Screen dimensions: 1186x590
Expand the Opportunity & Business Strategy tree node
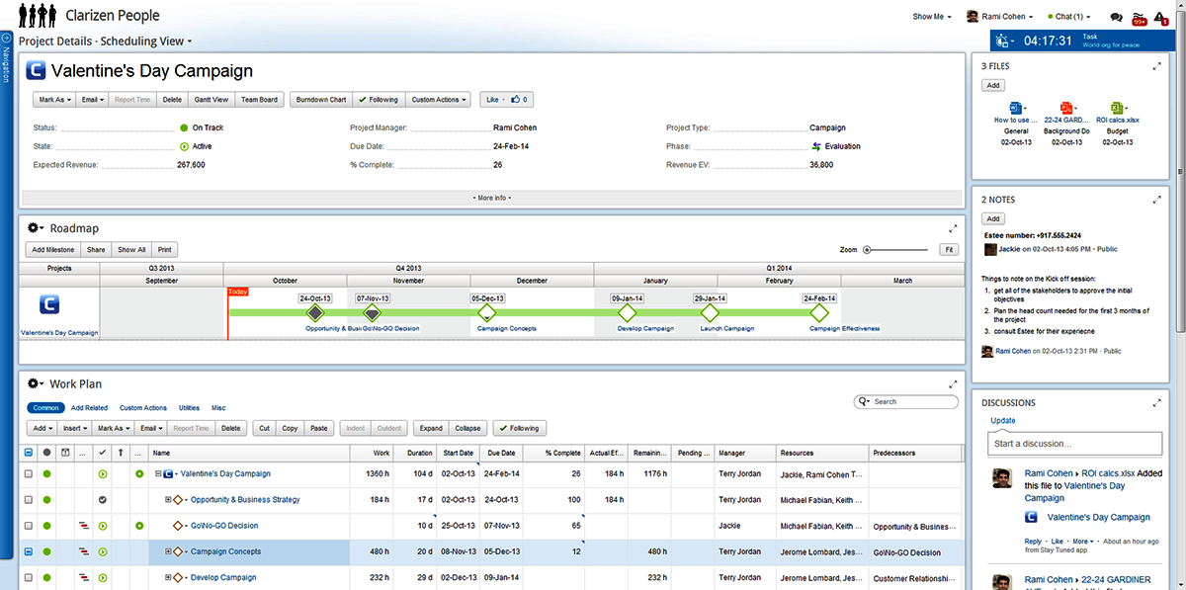pyautogui.click(x=168, y=500)
